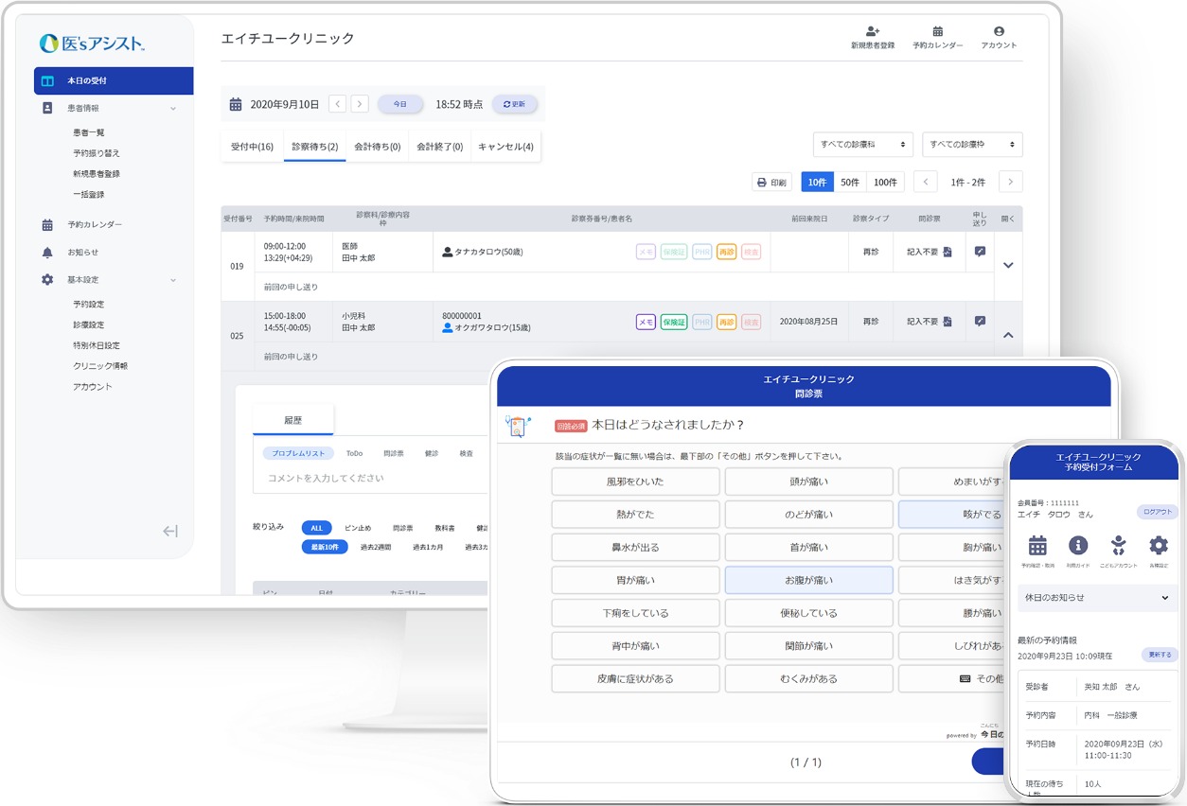1187x806 pixels.
Task: Tap the こどもアカウント icon on phone
Action: pyautogui.click(x=1118, y=546)
